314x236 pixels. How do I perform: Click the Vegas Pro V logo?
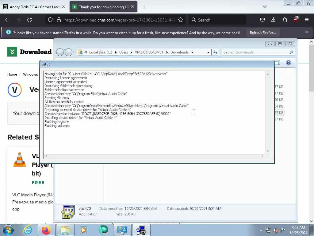click(x=15, y=90)
